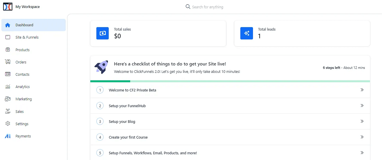This screenshot has width=382, height=160.
Task: Click the Total sales card
Action: pos(158,33)
